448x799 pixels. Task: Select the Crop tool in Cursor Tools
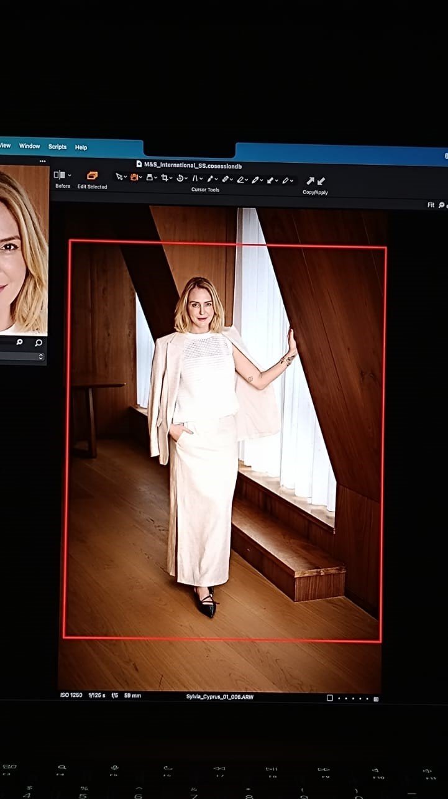[165, 178]
